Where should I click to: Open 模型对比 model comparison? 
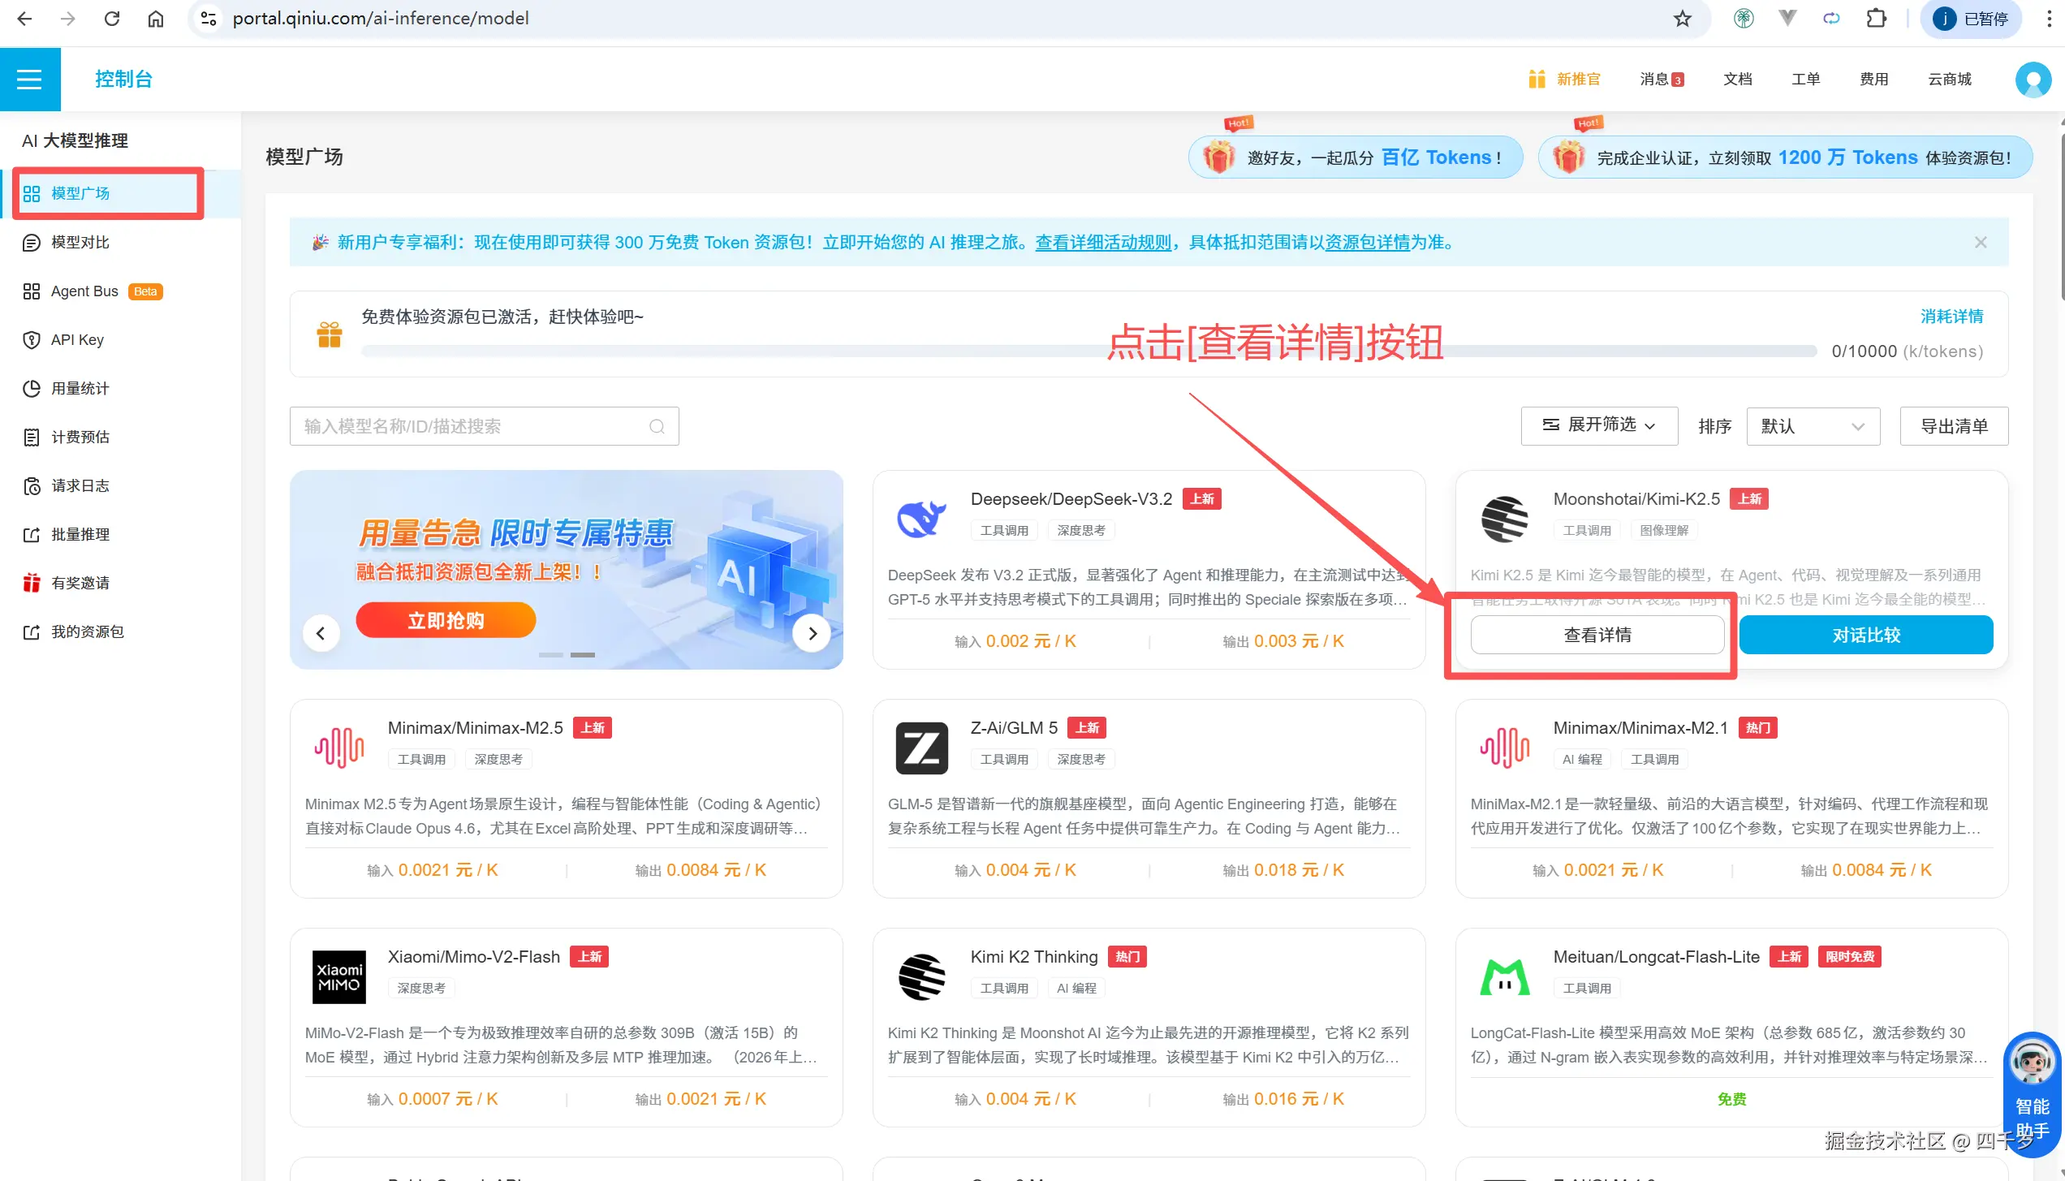click(x=79, y=242)
